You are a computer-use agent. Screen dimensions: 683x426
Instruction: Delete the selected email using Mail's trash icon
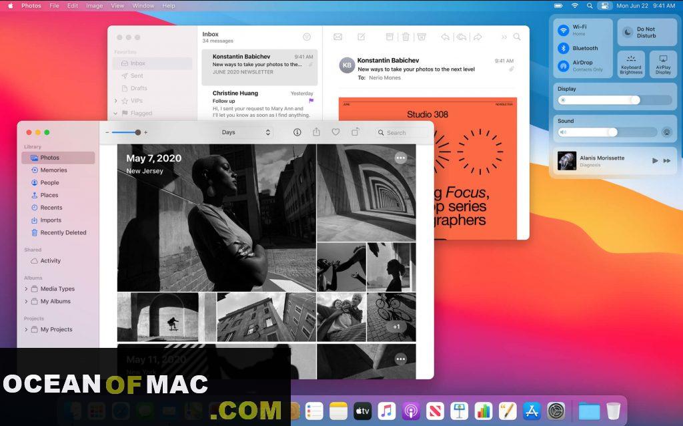[x=406, y=37]
